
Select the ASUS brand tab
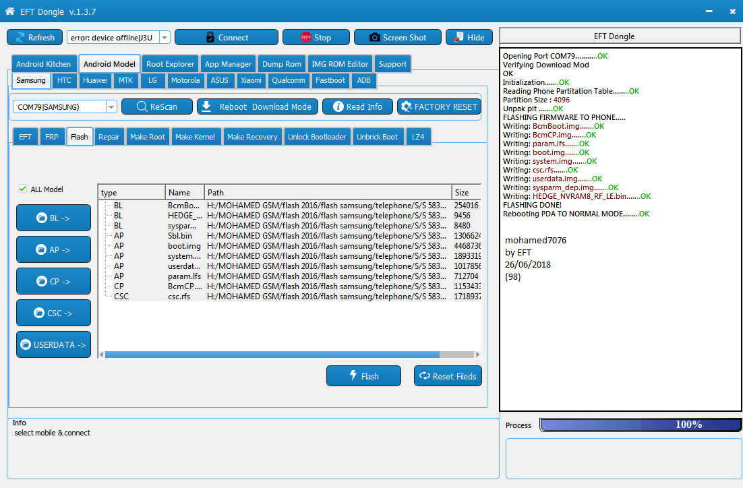pyautogui.click(x=219, y=80)
